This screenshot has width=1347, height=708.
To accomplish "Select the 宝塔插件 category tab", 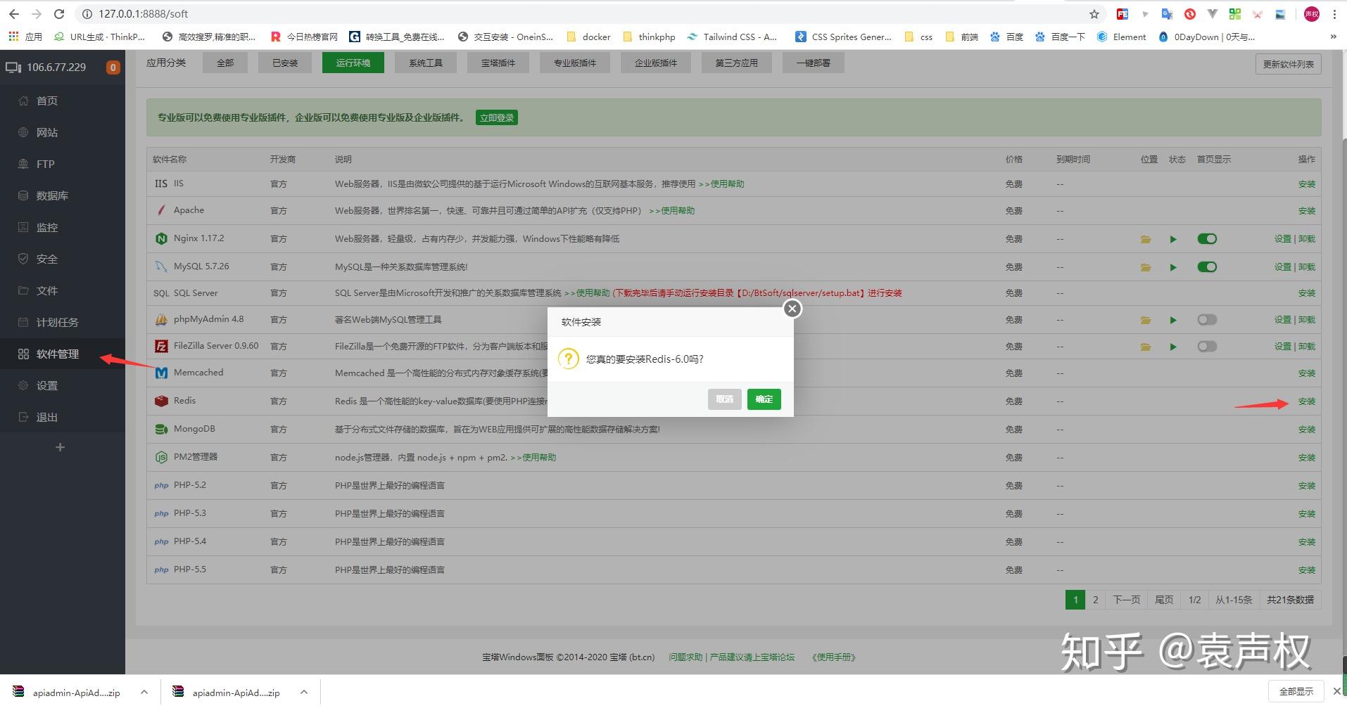I will (498, 63).
